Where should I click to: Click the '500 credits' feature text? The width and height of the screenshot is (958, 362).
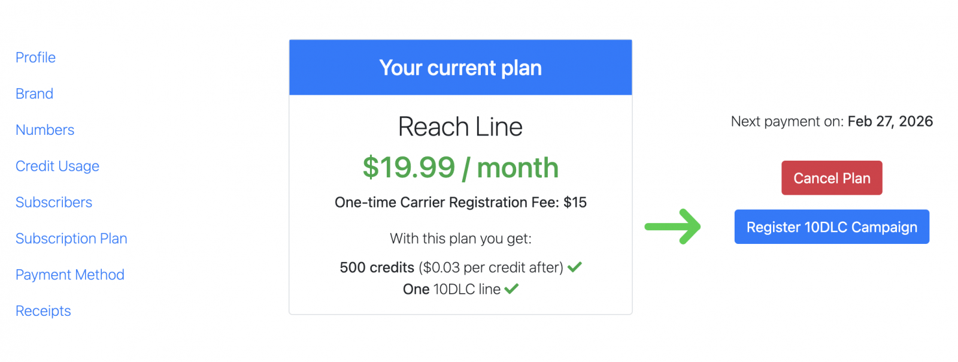[377, 267]
